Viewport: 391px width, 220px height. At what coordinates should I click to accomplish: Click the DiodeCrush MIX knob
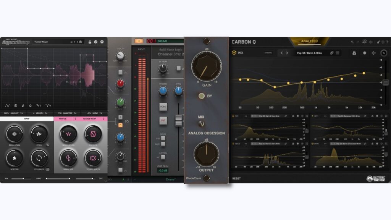[201, 123]
